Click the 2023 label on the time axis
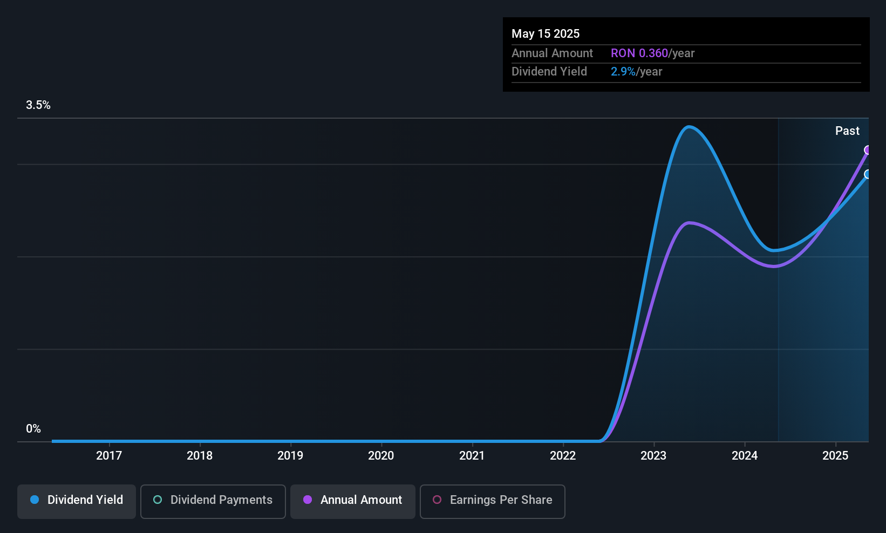Screen dimensions: 886x533 (x=653, y=455)
